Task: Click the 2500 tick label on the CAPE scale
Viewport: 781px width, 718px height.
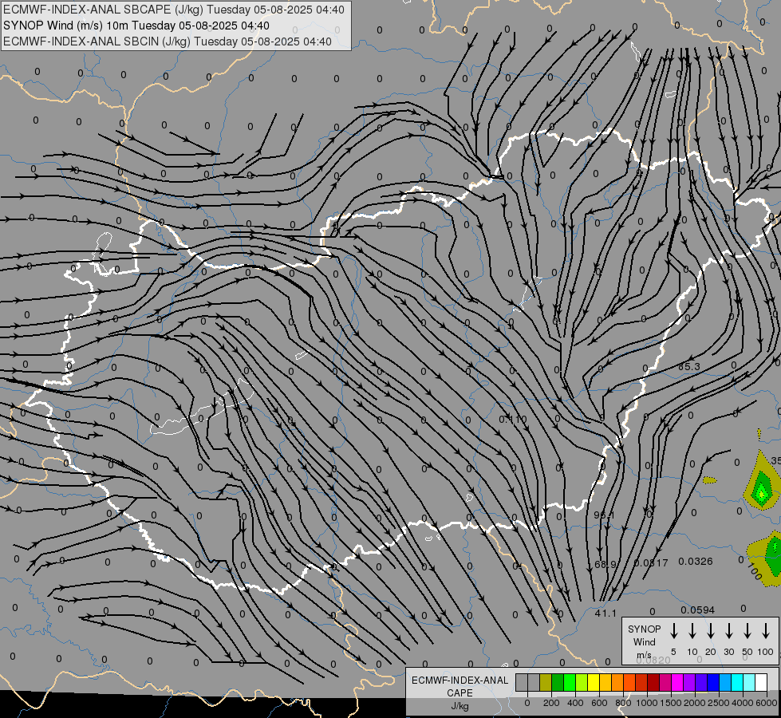Action: (x=718, y=703)
